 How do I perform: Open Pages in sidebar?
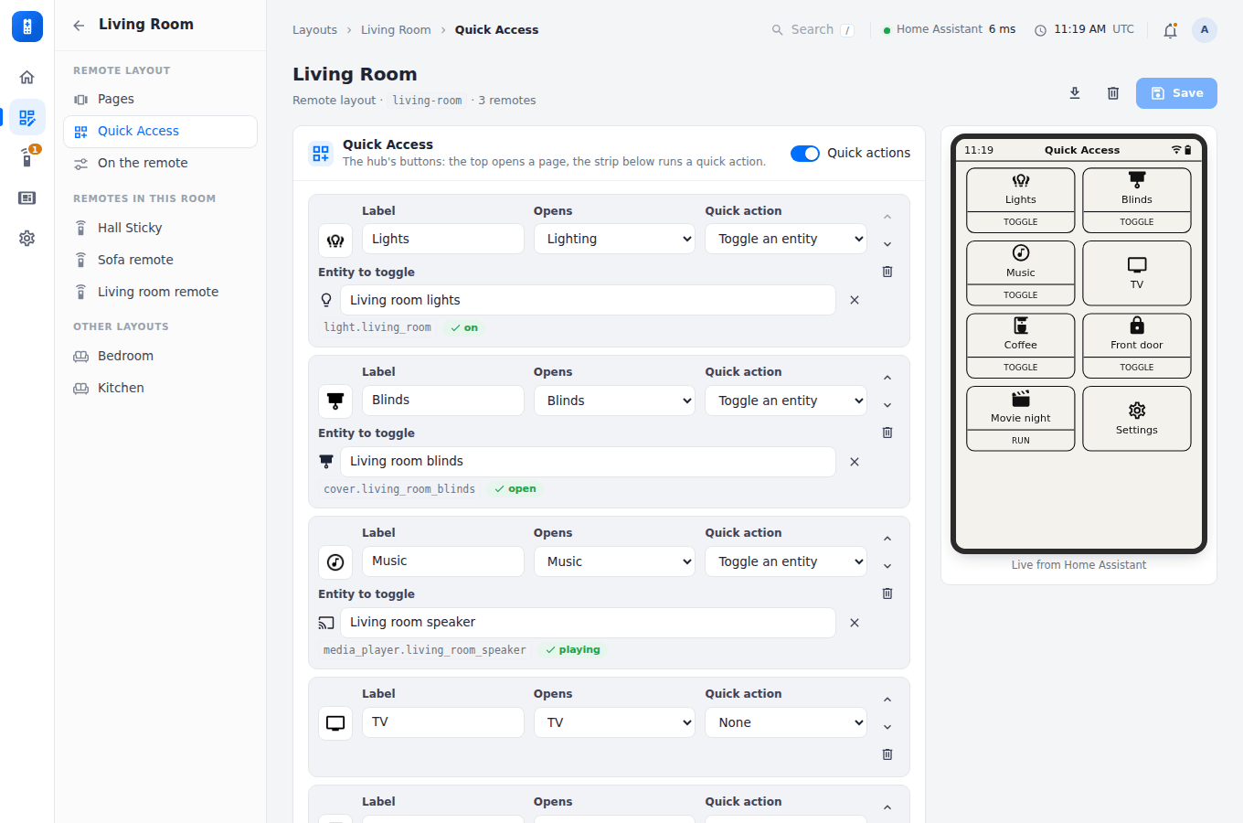point(160,99)
